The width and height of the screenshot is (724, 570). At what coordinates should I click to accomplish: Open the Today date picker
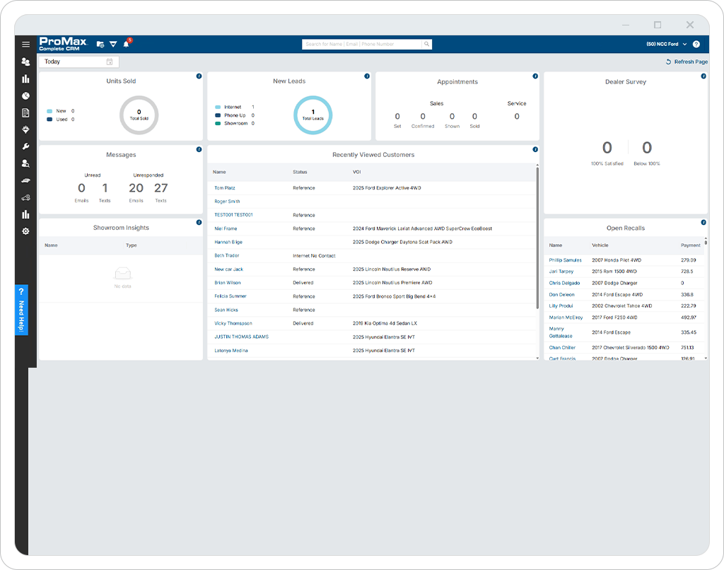(78, 62)
